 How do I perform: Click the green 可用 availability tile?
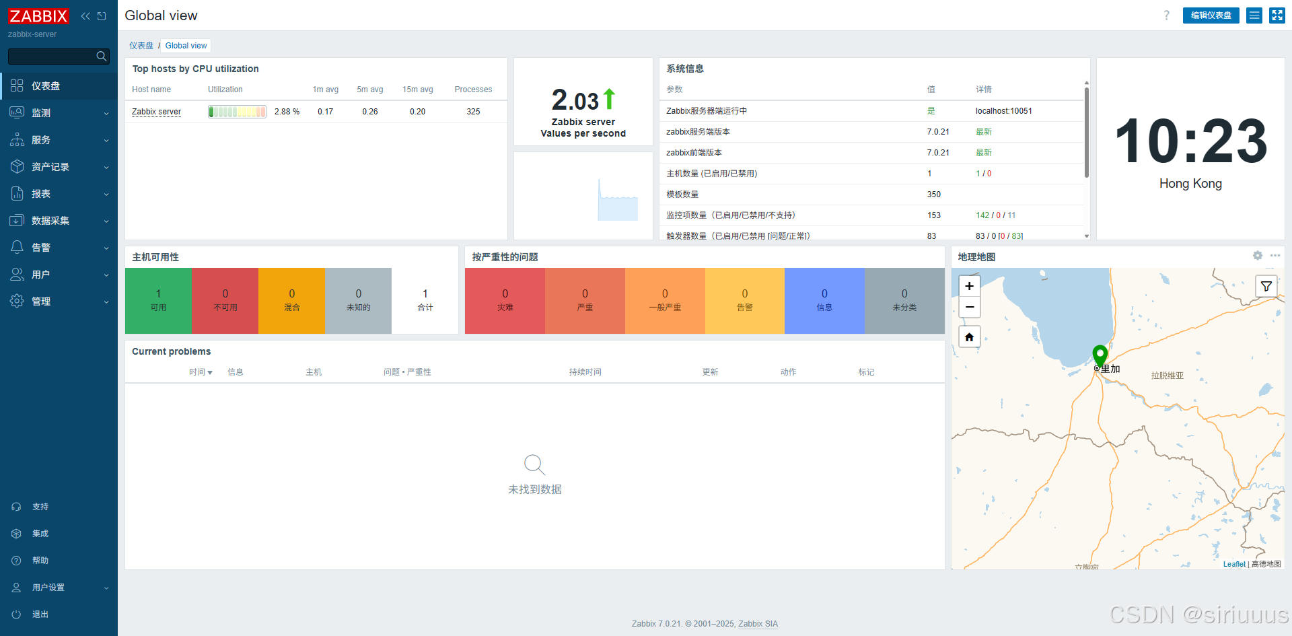(x=158, y=300)
